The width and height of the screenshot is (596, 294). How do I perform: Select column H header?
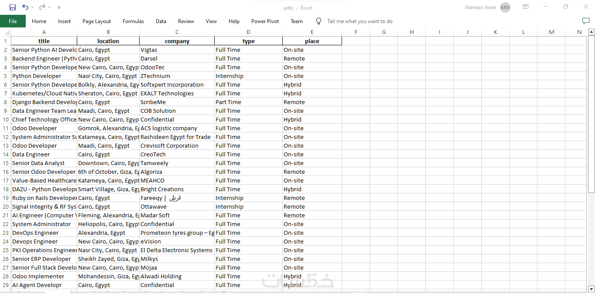[411, 32]
